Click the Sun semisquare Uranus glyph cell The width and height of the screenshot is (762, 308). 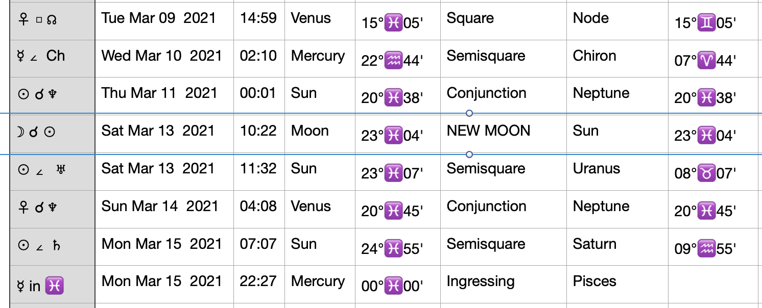[53, 170]
